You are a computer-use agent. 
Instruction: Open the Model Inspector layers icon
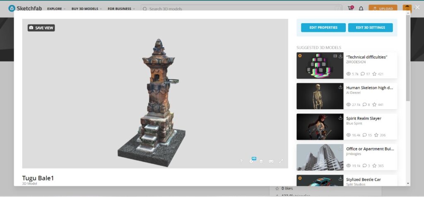(x=261, y=161)
